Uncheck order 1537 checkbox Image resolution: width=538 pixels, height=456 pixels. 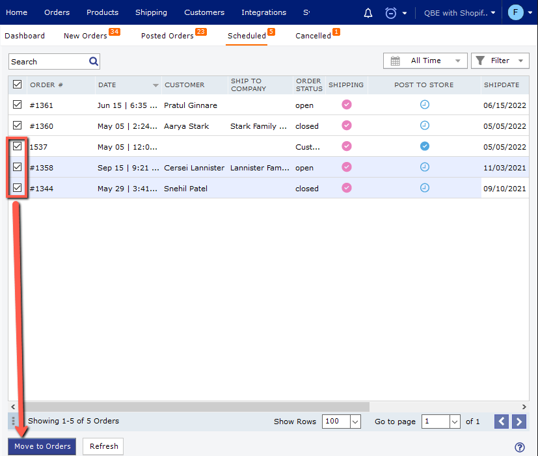(17, 146)
